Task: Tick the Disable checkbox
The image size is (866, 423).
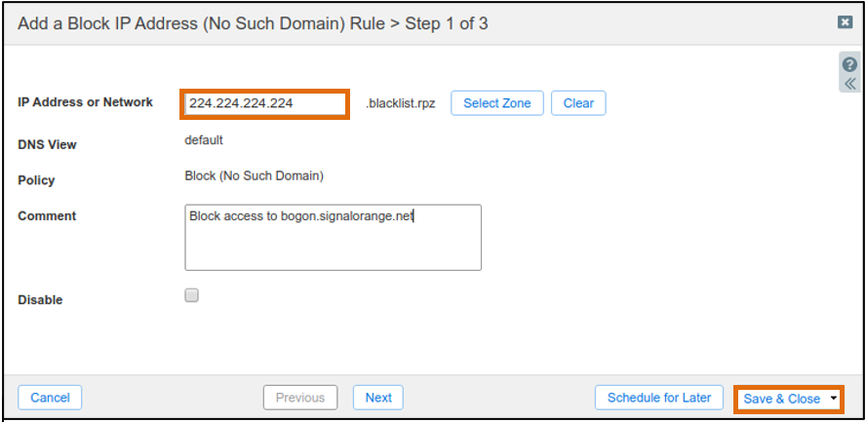Action: click(192, 295)
